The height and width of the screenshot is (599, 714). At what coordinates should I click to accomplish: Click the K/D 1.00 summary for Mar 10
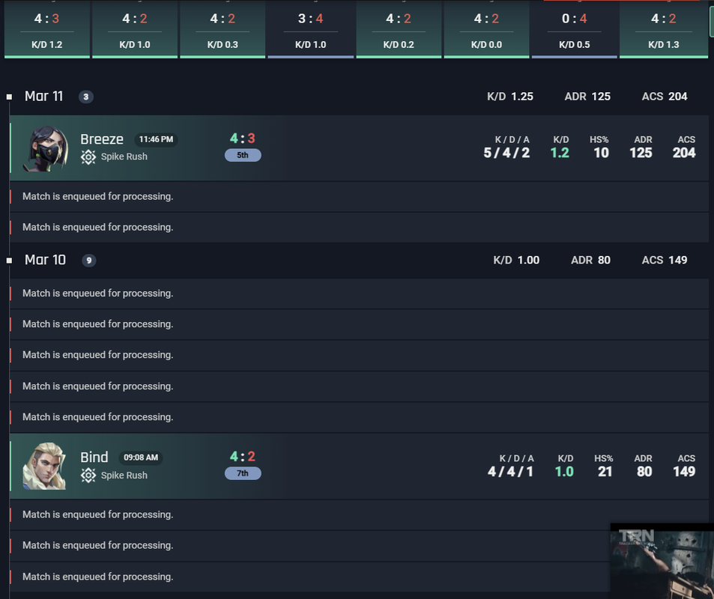[x=516, y=261]
